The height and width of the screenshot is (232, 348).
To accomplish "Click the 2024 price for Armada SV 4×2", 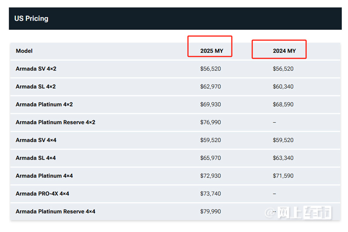I will (x=283, y=69).
